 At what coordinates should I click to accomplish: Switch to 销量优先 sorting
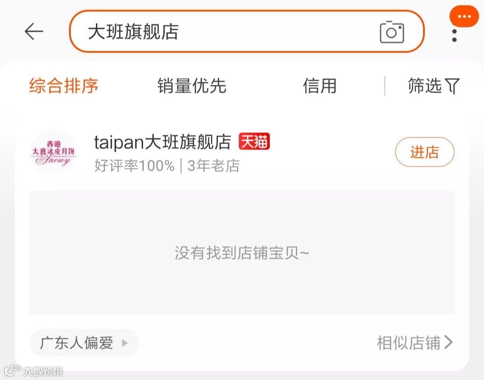pyautogui.click(x=192, y=86)
